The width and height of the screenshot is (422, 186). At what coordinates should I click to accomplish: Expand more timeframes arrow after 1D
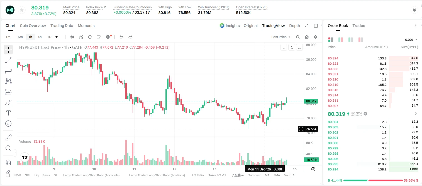tap(57, 37)
